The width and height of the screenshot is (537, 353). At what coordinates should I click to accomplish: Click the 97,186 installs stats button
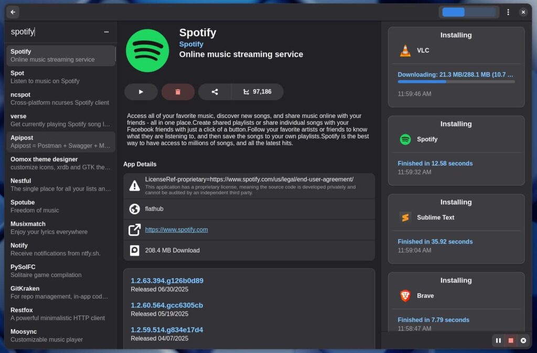[x=257, y=92]
